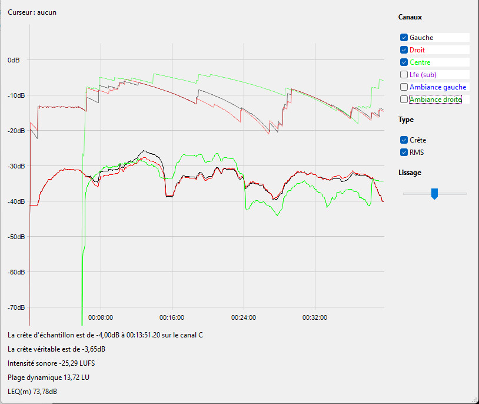Click the -50dB axis label
Viewport: 479px width, 404px height.
[16, 237]
